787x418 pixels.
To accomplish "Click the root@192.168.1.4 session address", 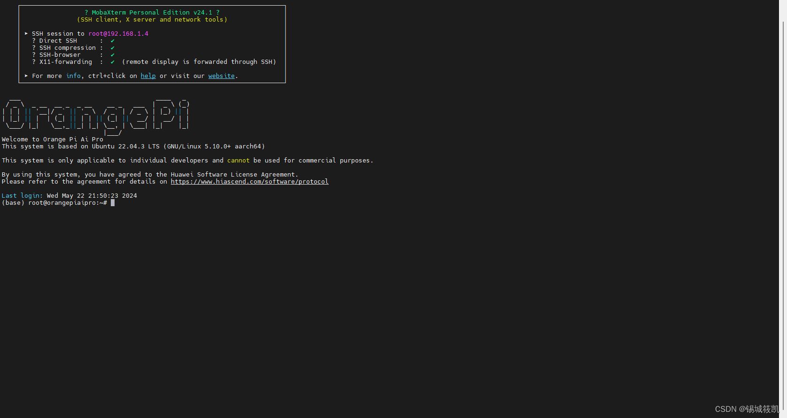I will click(118, 34).
